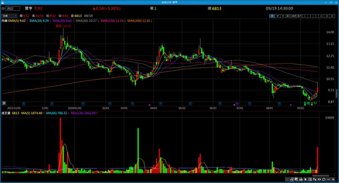Image resolution: width=339 pixels, height=183 pixels.
Task: Switch to the weekly (週) timeframe tab
Action: (278, 16)
